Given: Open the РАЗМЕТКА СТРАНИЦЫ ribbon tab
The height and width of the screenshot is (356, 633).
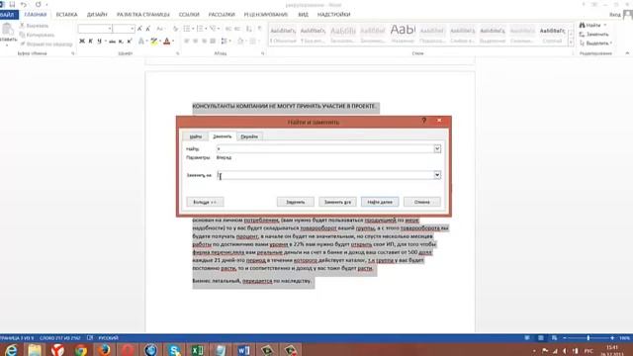Looking at the screenshot, I should click(142, 15).
